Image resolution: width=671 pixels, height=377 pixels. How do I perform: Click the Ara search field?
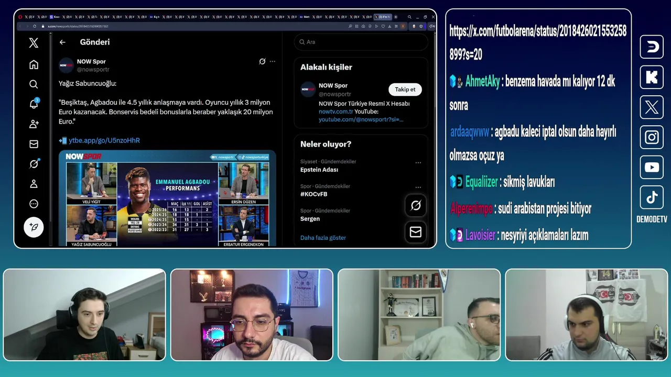point(361,42)
